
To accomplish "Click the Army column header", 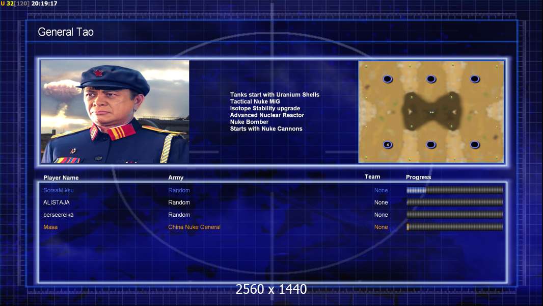I will (x=176, y=177).
